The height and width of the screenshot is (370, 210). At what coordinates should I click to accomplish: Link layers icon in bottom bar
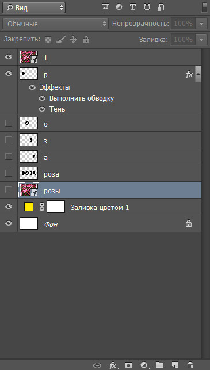[97, 365]
